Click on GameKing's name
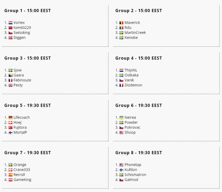The image size is (222, 192). 22,180
